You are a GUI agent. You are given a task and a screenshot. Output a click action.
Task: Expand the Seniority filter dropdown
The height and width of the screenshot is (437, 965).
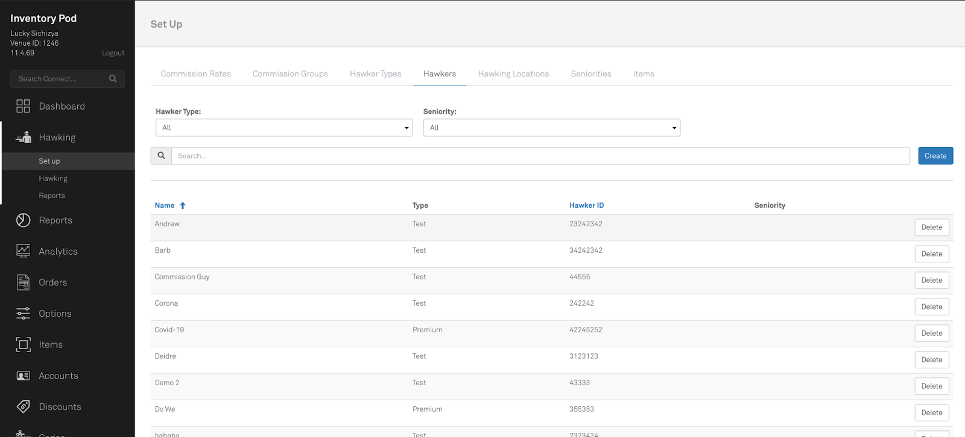tap(551, 128)
